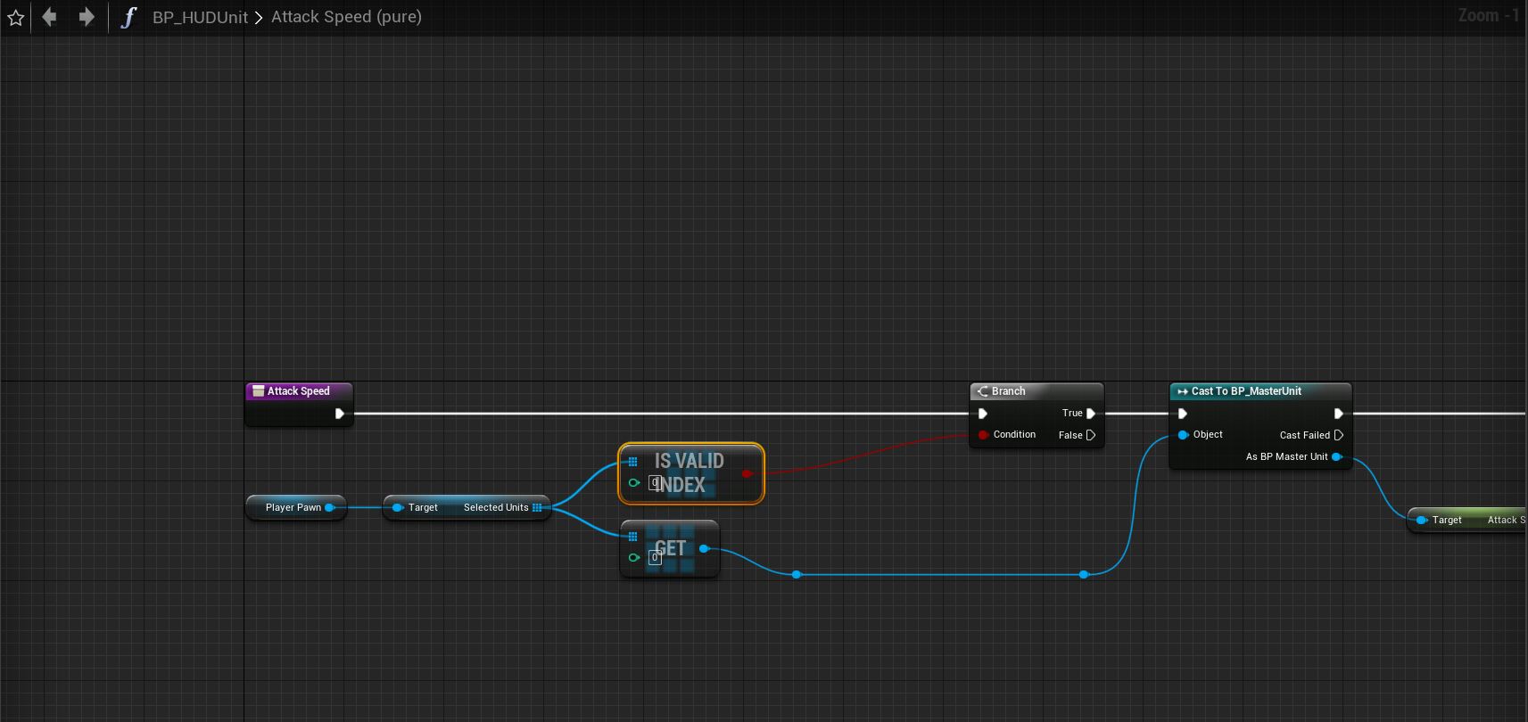The width and height of the screenshot is (1528, 722).
Task: Click the breadcrumb chevron after BP_HUDUnit
Action: point(259,17)
